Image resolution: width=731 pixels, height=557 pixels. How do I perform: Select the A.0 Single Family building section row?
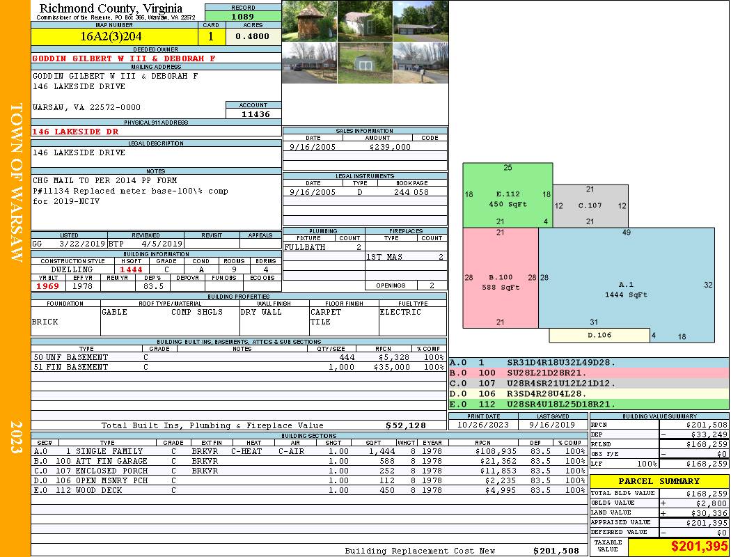click(309, 451)
